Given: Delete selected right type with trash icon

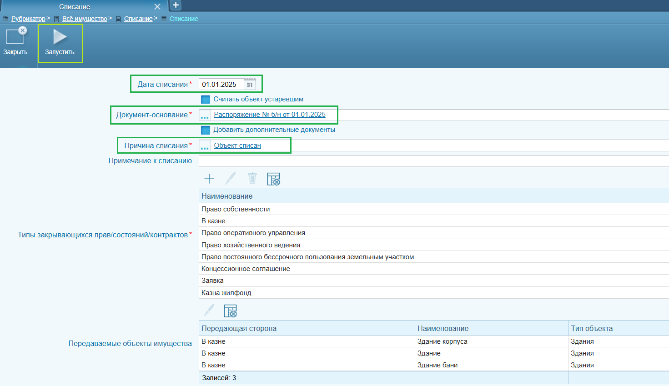Looking at the screenshot, I should click(252, 178).
